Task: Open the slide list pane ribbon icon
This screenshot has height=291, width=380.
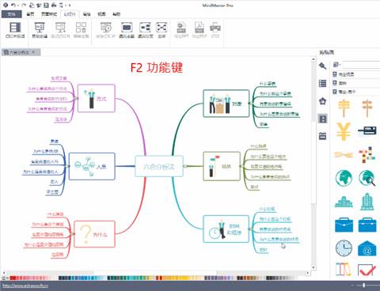Action: [15, 30]
